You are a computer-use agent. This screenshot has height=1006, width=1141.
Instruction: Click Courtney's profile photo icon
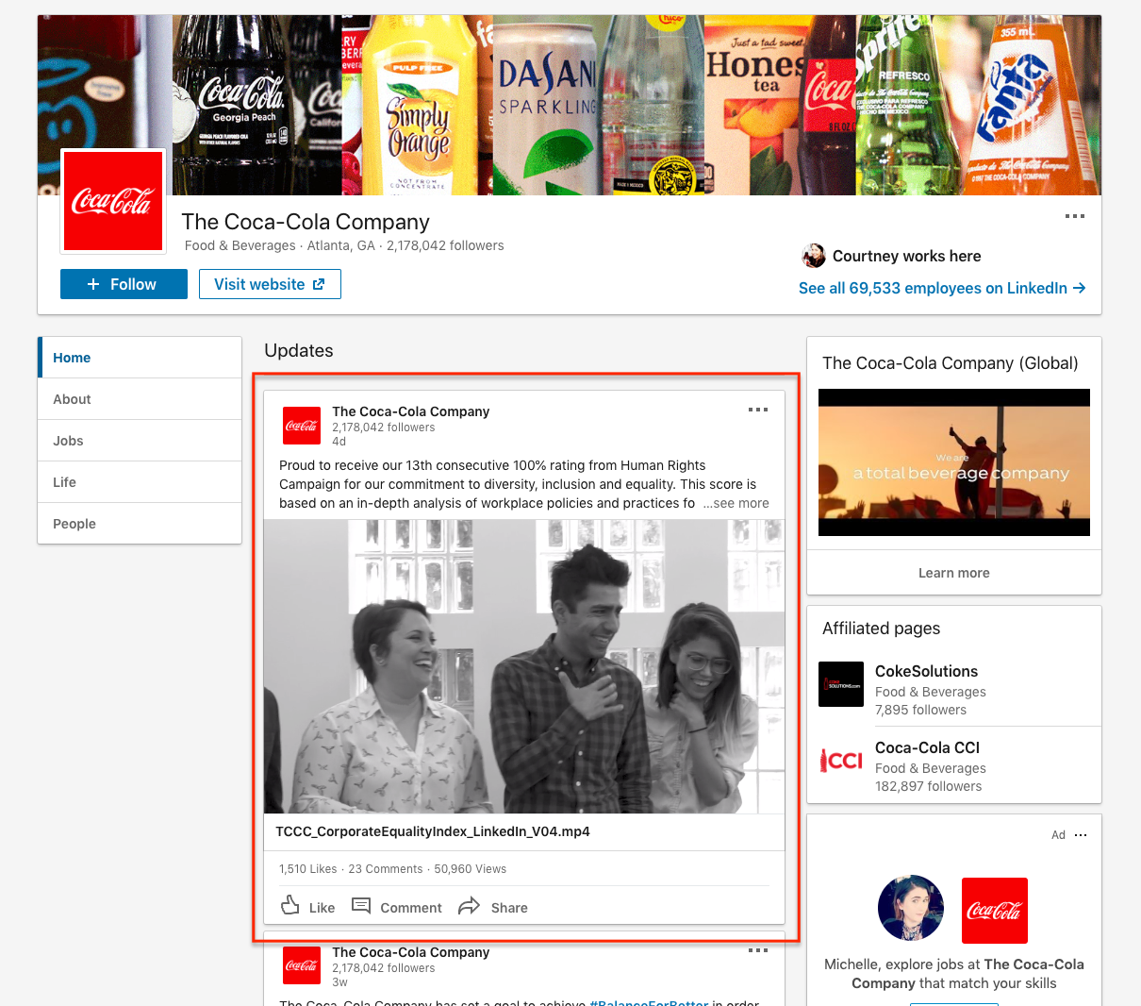click(813, 256)
